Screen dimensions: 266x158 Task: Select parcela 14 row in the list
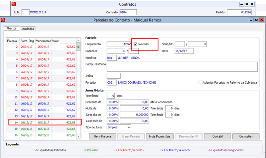(x=41, y=122)
